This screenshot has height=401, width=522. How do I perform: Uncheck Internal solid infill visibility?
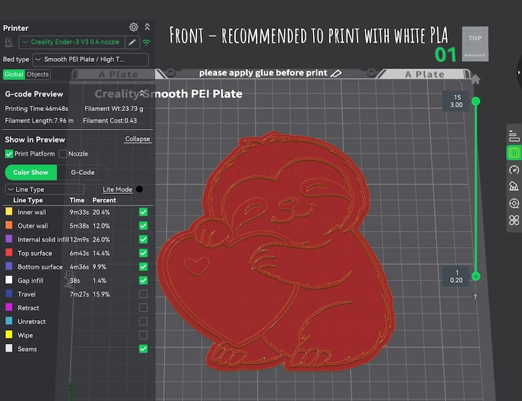tap(143, 239)
